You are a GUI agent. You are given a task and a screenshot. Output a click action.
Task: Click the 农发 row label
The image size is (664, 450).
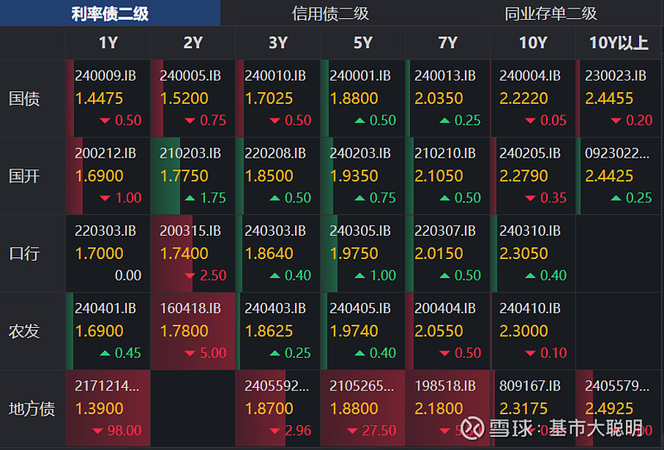(x=24, y=331)
